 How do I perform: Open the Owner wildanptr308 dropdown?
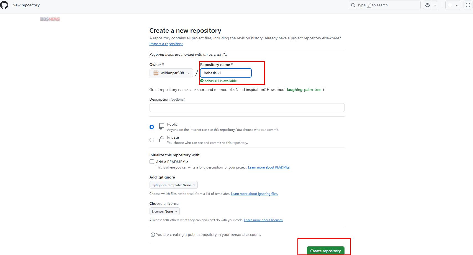coord(171,73)
